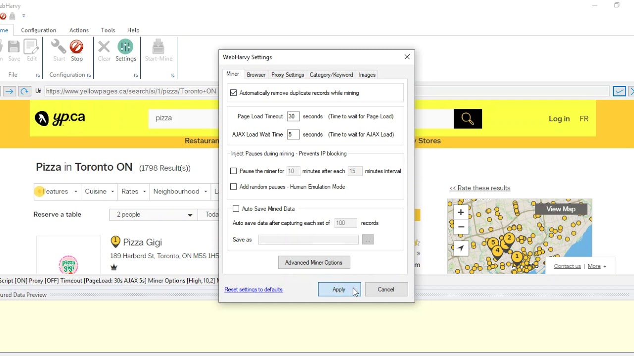Viewport: 634px width, 356px height.
Task: Switch to the Category/Keyword tab
Action: click(331, 75)
